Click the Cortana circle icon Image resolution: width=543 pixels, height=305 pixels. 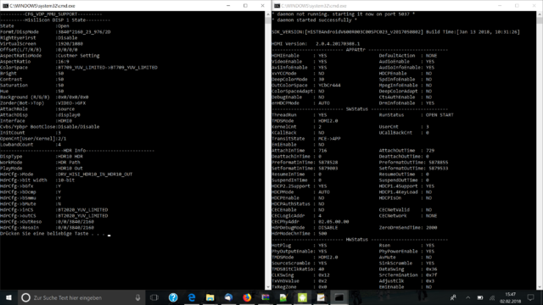click(x=25, y=297)
